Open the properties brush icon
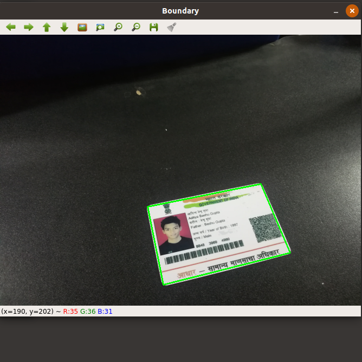 172,27
